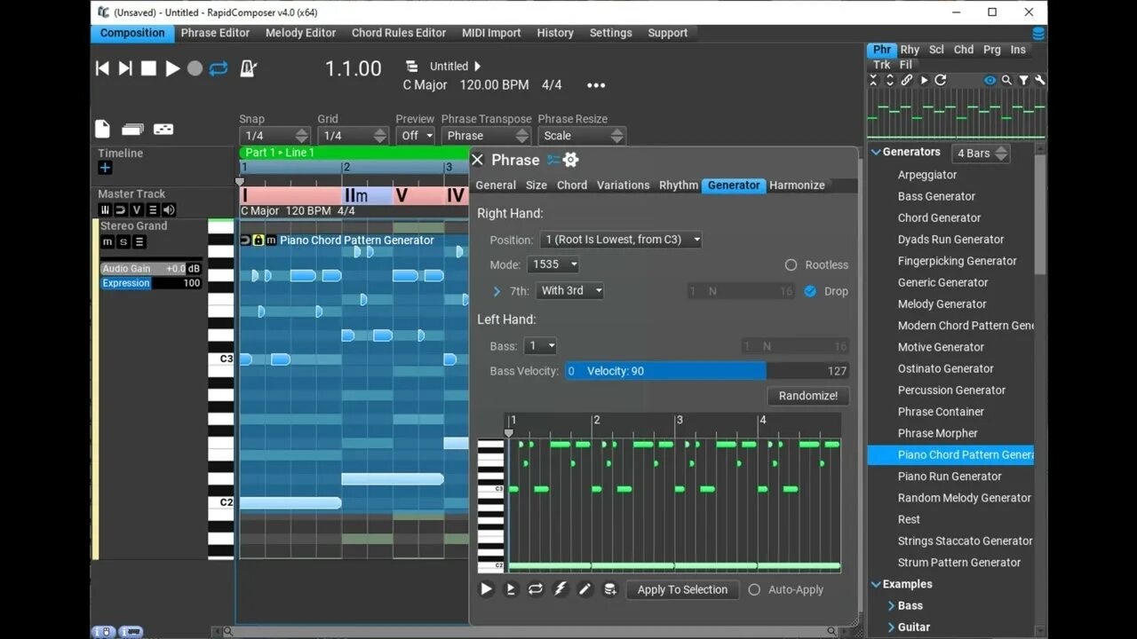Image resolution: width=1137 pixels, height=639 pixels.
Task: Click the new document page icon
Action: pos(102,129)
